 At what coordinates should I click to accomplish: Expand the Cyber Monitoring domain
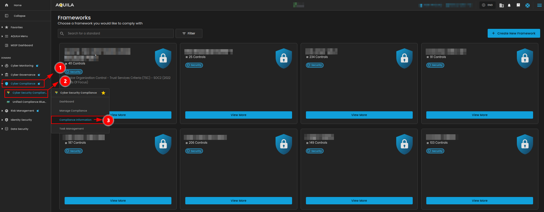[22, 66]
